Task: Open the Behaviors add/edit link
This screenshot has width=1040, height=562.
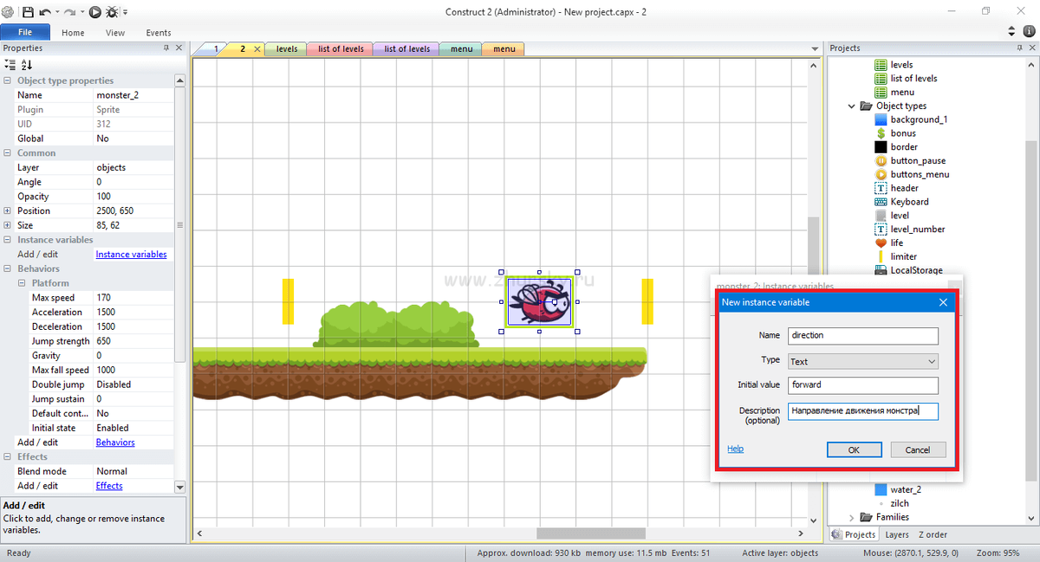Action: [115, 442]
